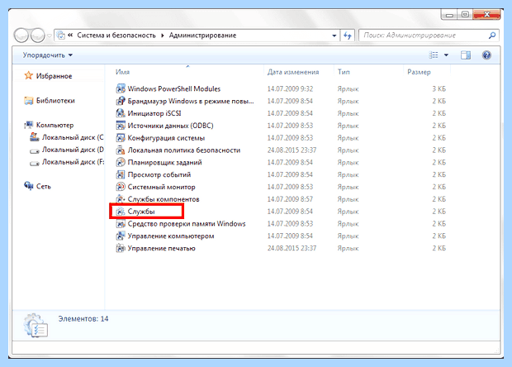This screenshot has height=367, width=512.
Task: Sort by the Тип column header
Action: tap(344, 72)
